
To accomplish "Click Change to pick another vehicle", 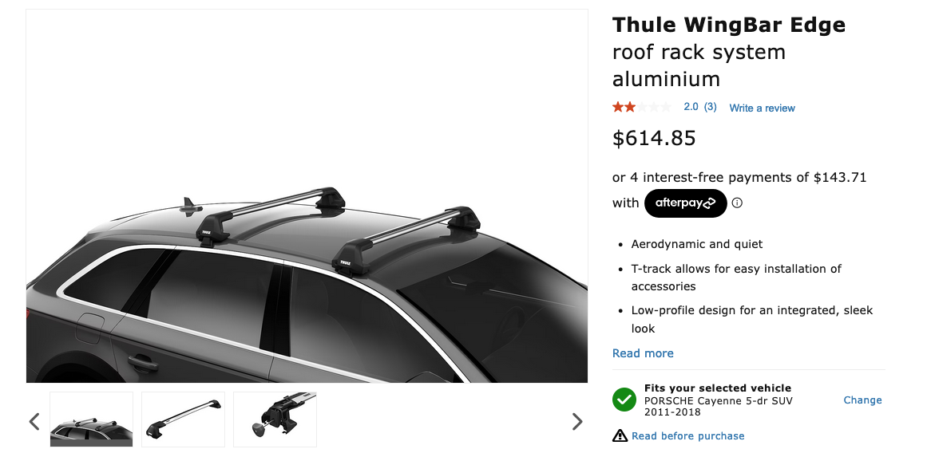I will [862, 400].
